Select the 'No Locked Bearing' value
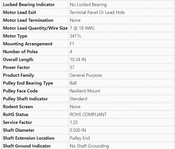 88,5
